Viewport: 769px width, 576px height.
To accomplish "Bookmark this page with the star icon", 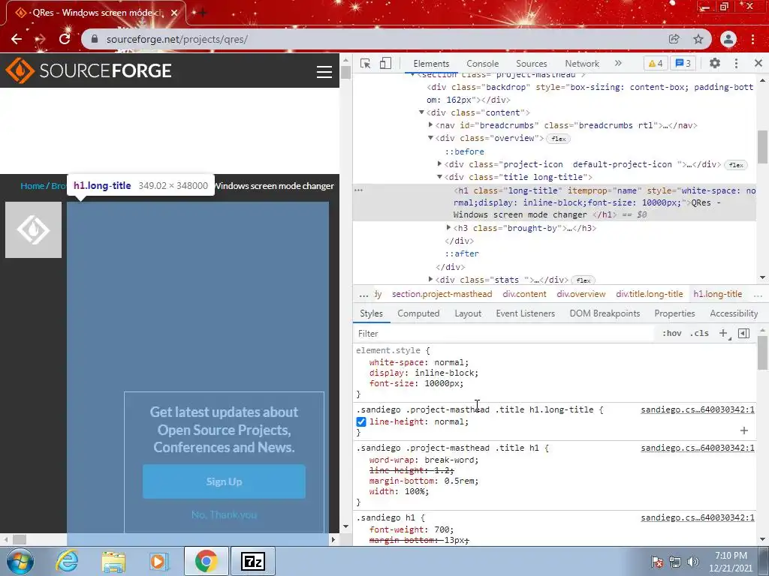I will [698, 39].
